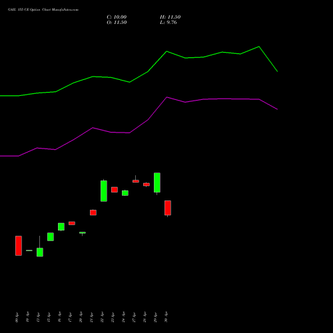Image resolution: width=333 pixels, height=333 pixels.
Task: Click the small red candle for 17 Apr
Action: 72,223
